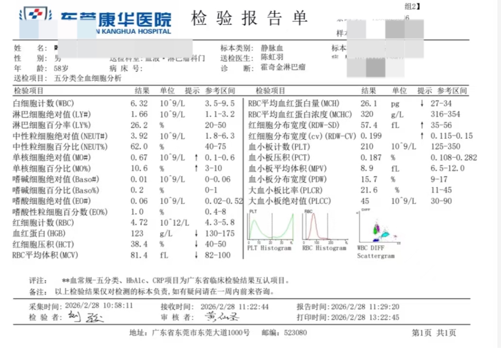
Task: Click the down arrow flag in HGB row
Action: [196, 234]
